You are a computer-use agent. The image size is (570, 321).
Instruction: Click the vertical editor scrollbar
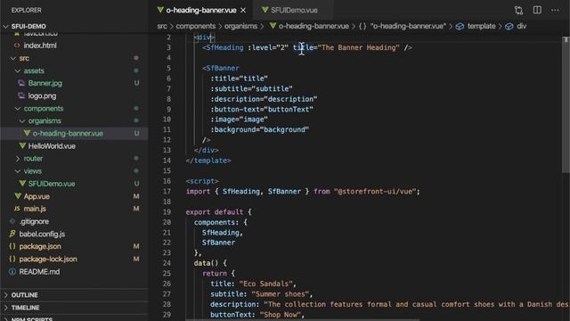click(566, 103)
